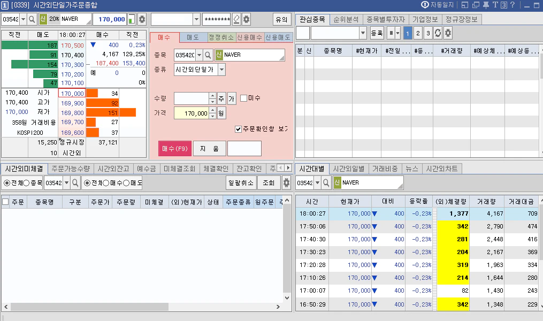Viewport: 543px width, 321px height.
Task: Open the gear icon next to 조회 button
Action: 286,182
